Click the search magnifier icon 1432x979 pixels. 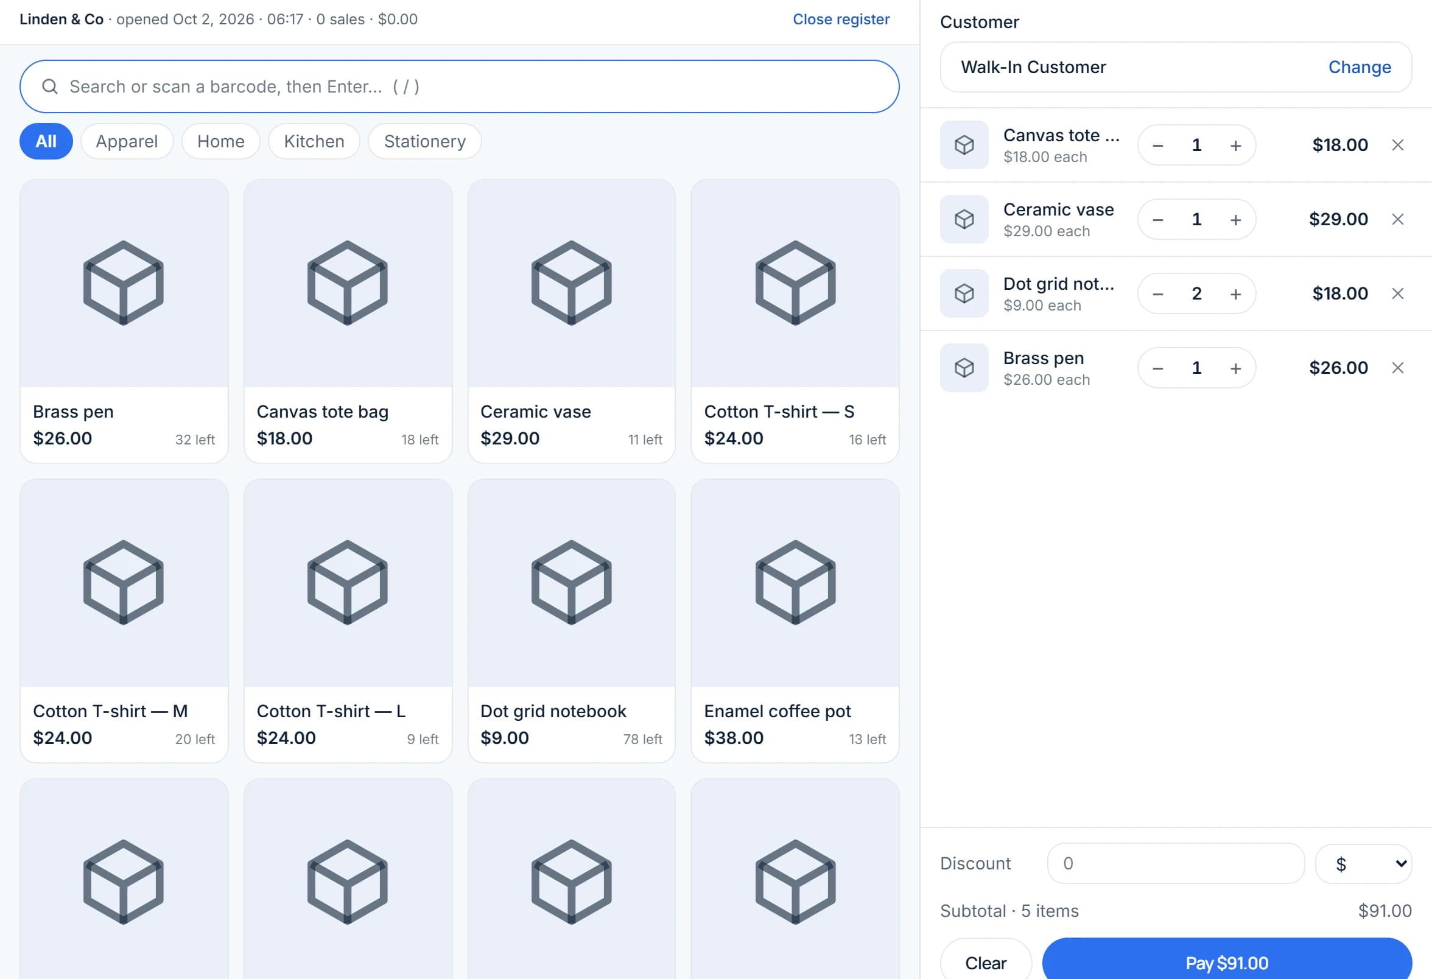50,87
